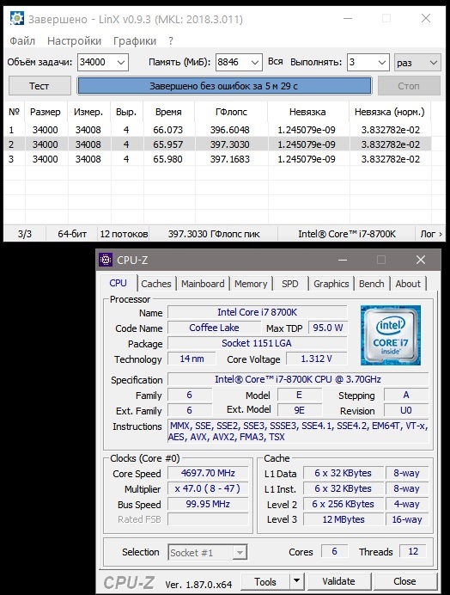Sort by the Размер column header
450x595 pixels.
point(46,112)
